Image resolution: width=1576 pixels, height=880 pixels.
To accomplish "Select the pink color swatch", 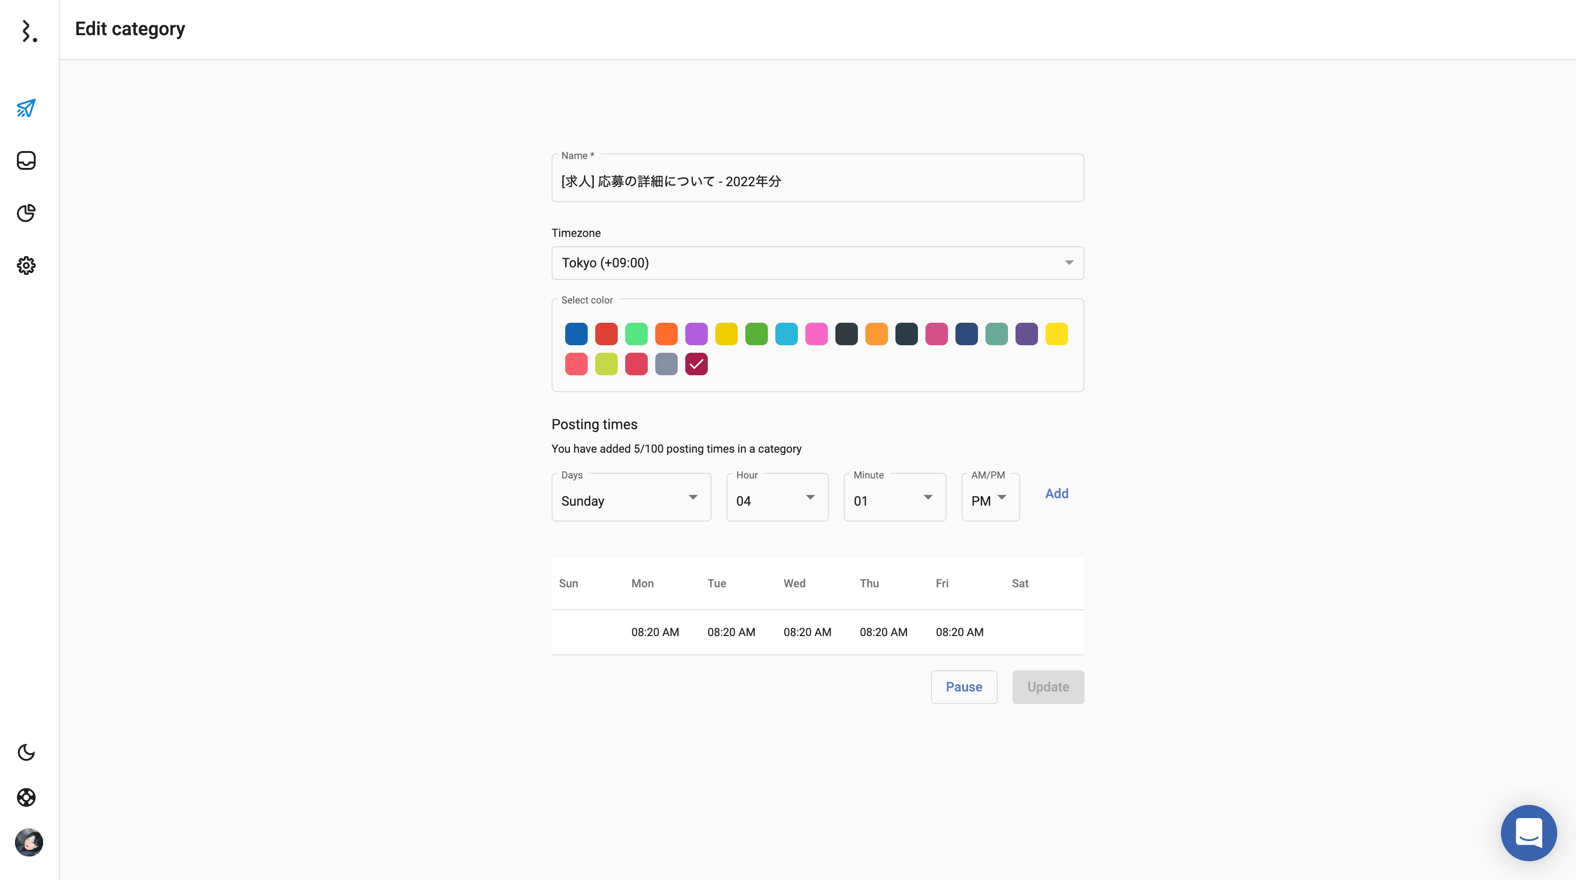I will tap(816, 334).
